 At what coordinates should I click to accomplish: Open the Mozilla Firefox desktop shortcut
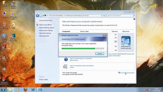click(x=13, y=5)
